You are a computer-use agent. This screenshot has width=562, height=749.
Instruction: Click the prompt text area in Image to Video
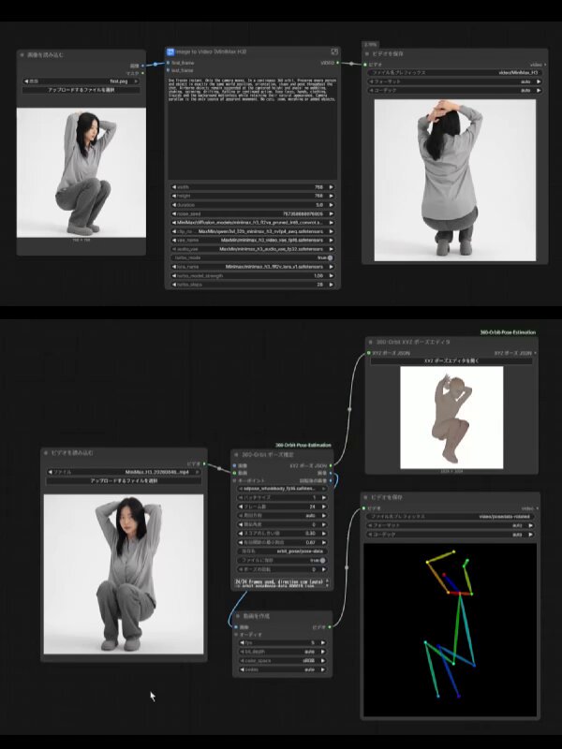tap(252, 129)
